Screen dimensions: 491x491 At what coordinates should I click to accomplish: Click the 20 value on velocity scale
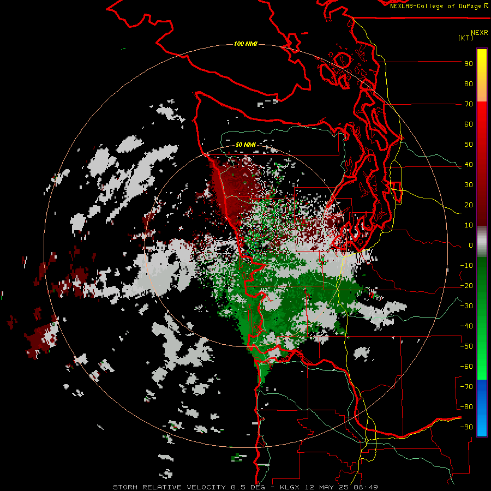(469, 205)
